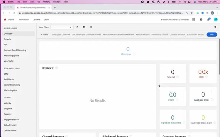Open the ROI board in the sidebar
This screenshot has width=220, height=137.
click(6, 45)
